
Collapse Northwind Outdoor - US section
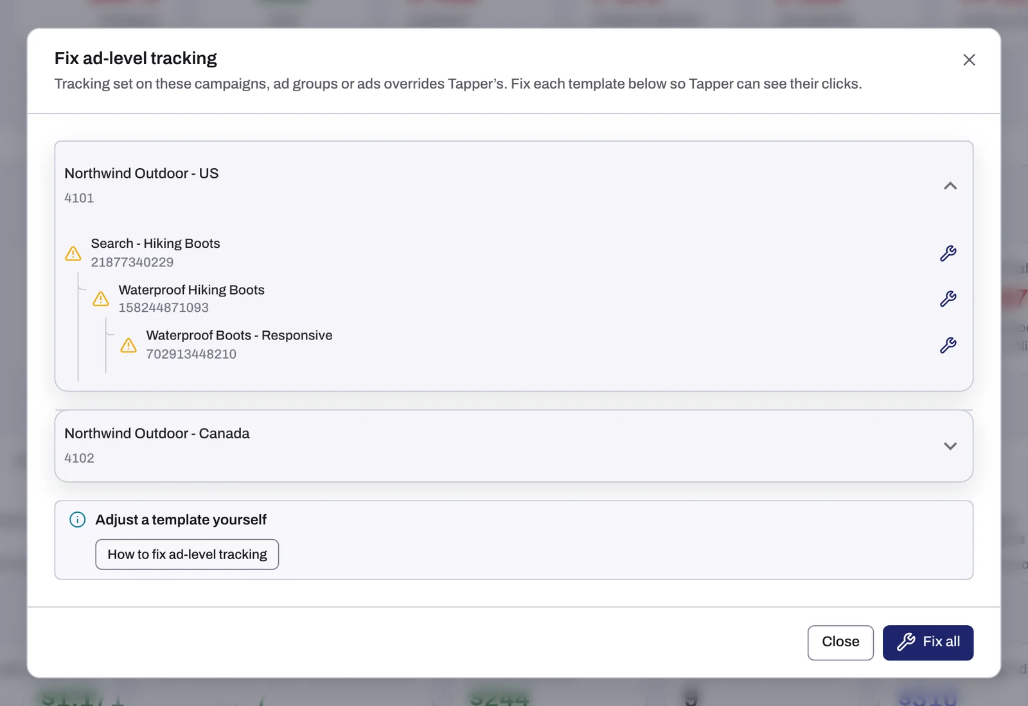click(950, 186)
